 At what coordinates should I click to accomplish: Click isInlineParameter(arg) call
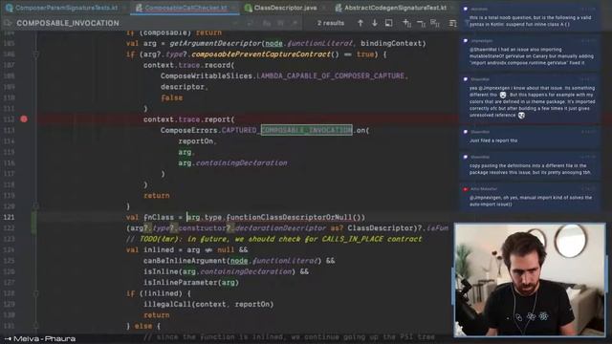click(x=191, y=282)
